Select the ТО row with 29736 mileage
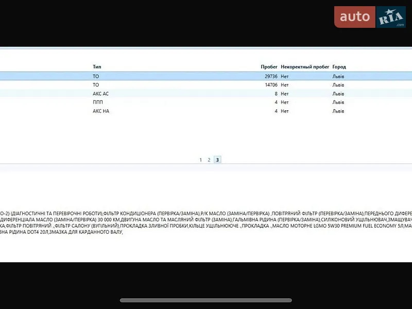 (x=206, y=76)
